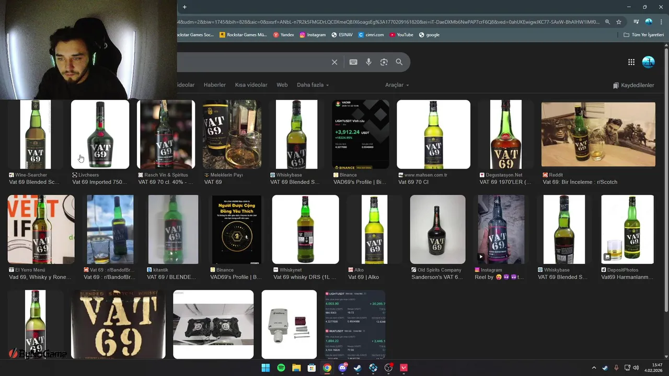
Task: Click Vat 69: Bir İnceleme : r/Scotch caption
Action: [x=580, y=182]
